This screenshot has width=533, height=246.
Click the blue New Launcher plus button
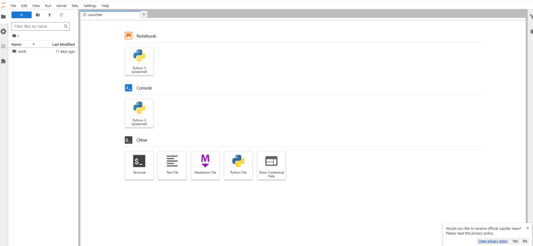point(21,15)
